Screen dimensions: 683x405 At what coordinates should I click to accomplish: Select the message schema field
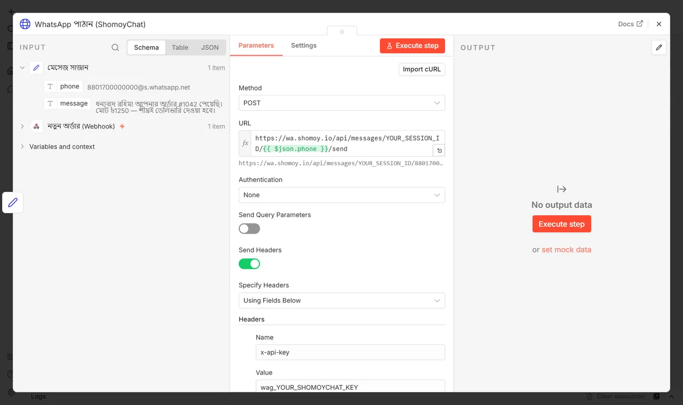(x=68, y=103)
